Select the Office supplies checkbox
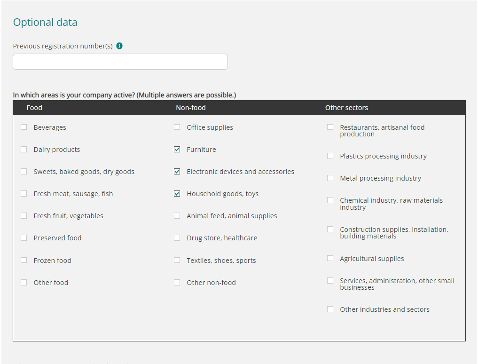 177,127
